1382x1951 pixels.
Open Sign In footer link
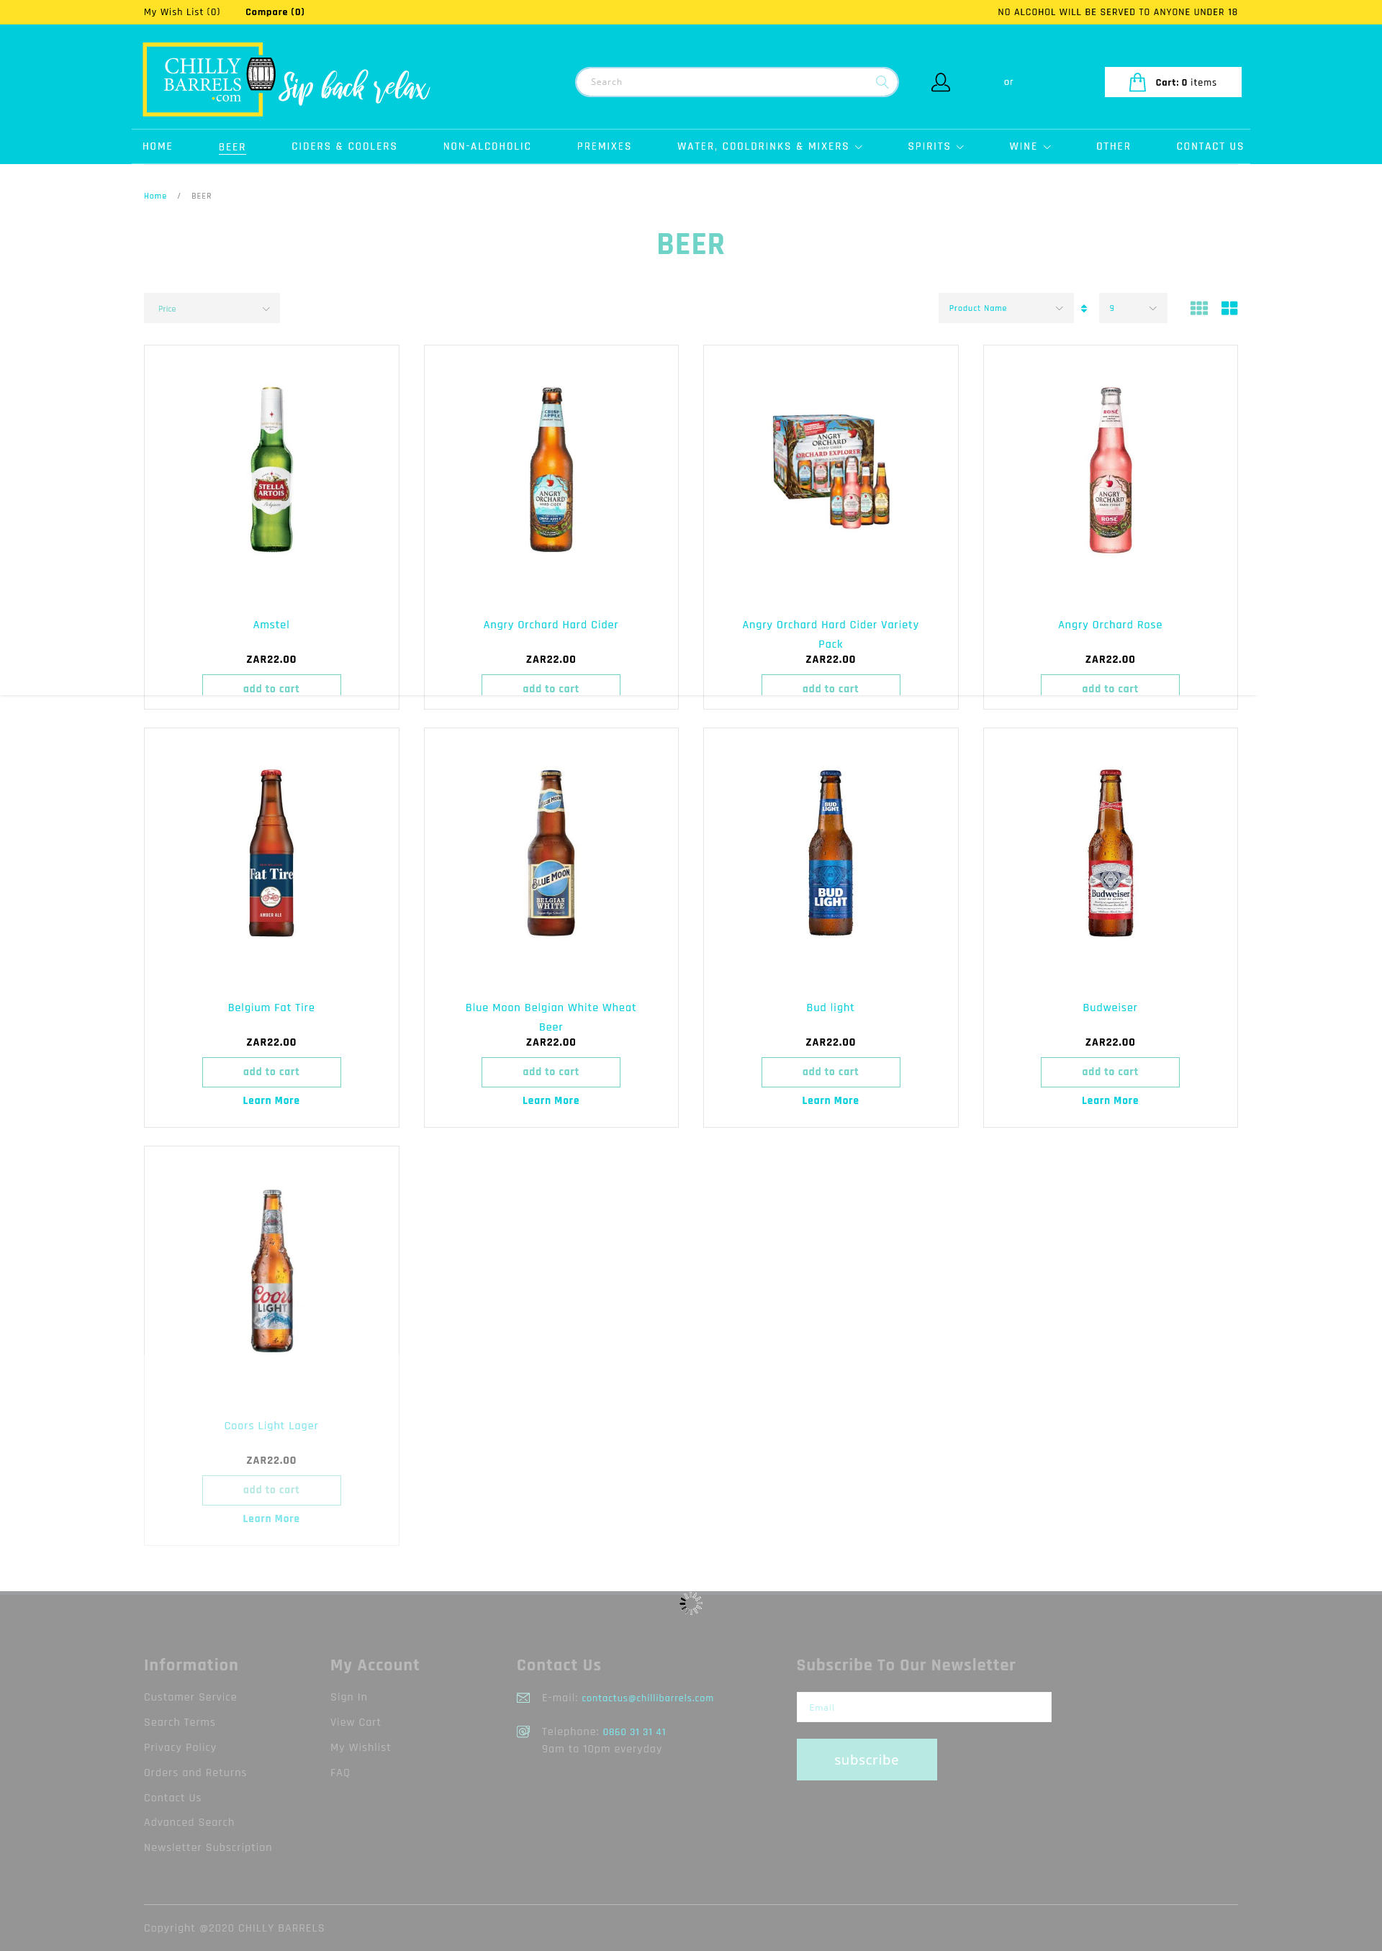point(349,1698)
